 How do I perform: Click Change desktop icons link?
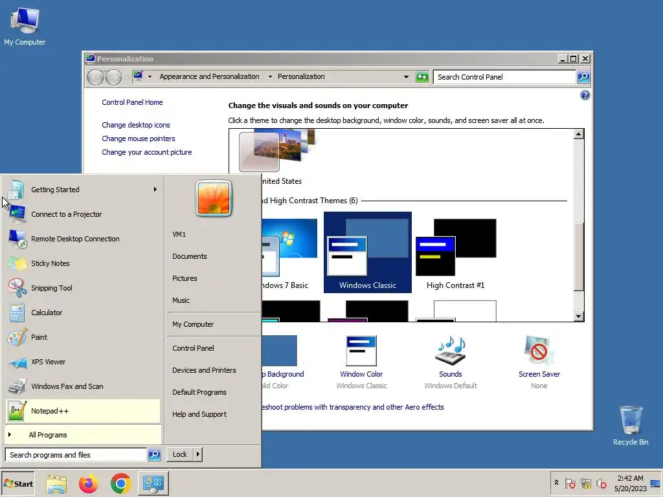click(136, 125)
